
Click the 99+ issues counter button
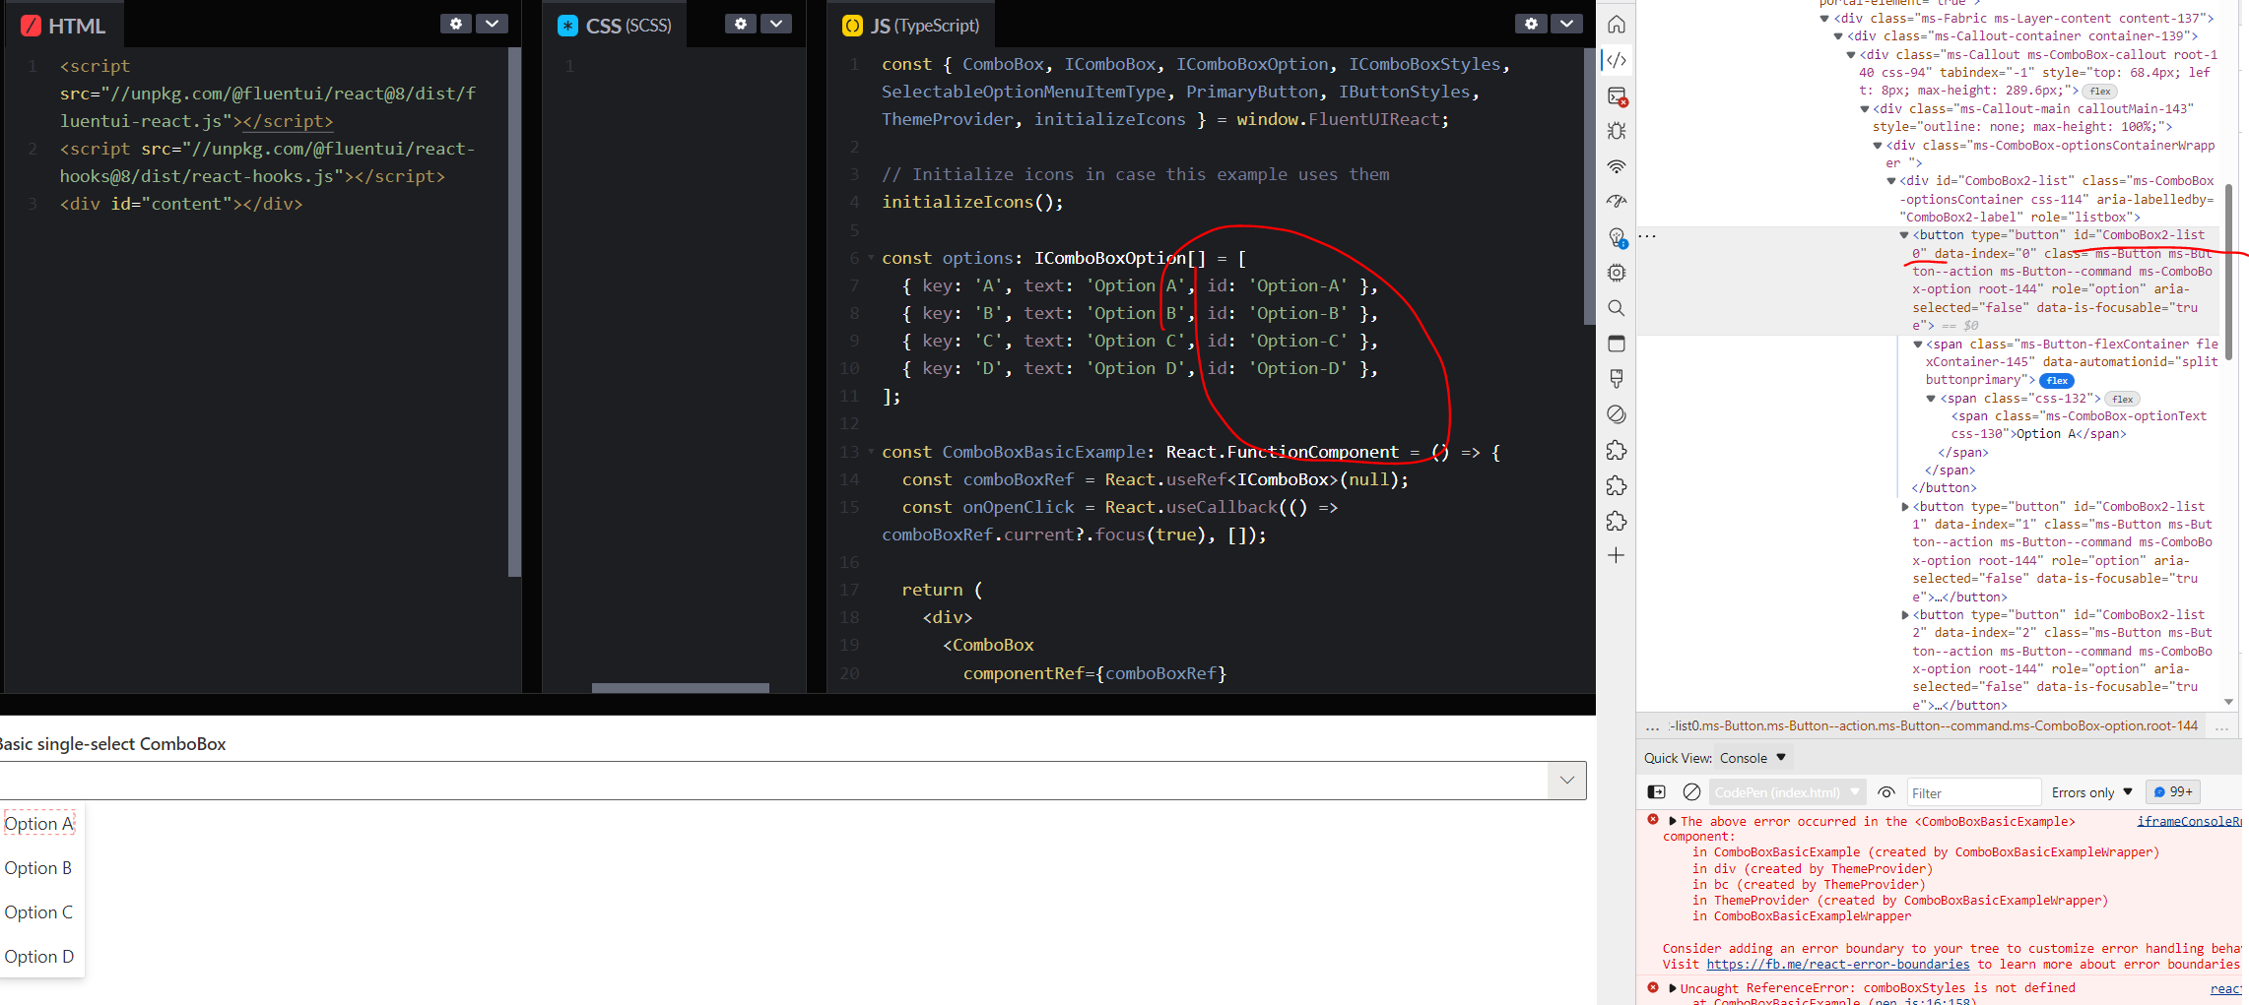tap(2173, 792)
